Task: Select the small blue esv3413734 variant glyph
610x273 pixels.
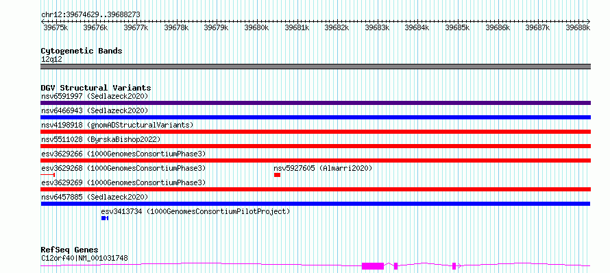Action: coord(105,218)
